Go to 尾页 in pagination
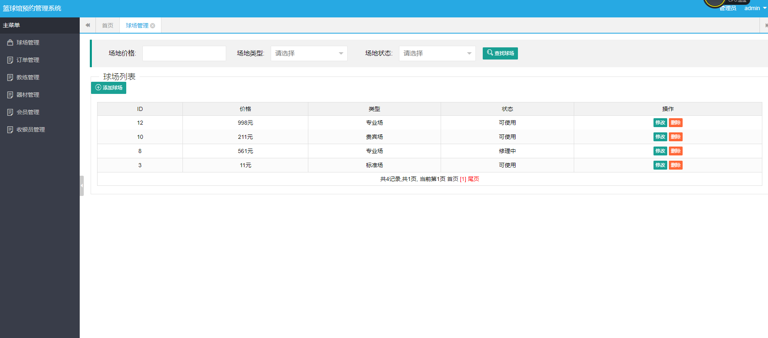This screenshot has height=338, width=768. (473, 179)
